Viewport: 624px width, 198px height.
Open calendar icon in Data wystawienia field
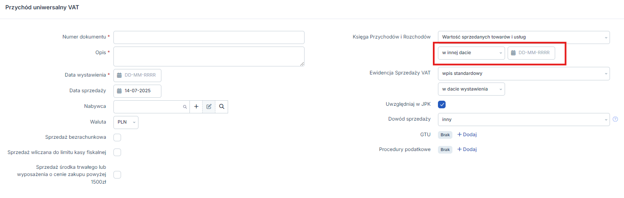tap(119, 75)
